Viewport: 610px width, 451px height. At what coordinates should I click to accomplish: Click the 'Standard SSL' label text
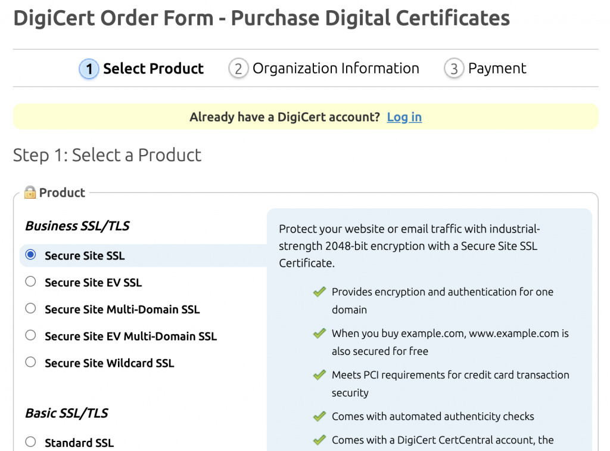tap(79, 443)
